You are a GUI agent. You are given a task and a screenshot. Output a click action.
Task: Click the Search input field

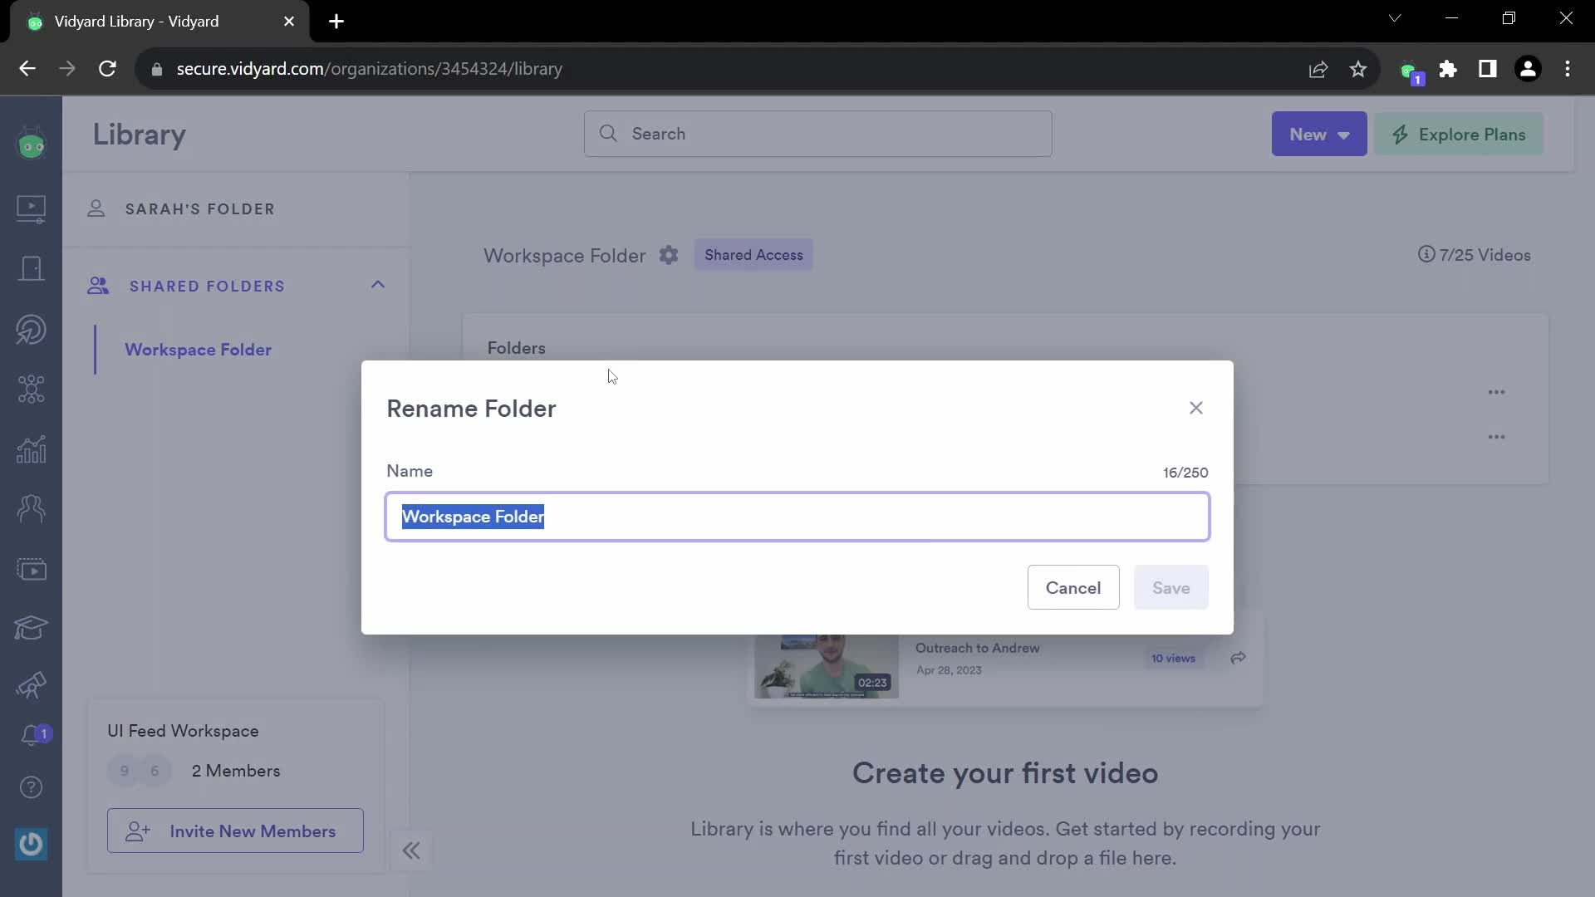tap(818, 134)
